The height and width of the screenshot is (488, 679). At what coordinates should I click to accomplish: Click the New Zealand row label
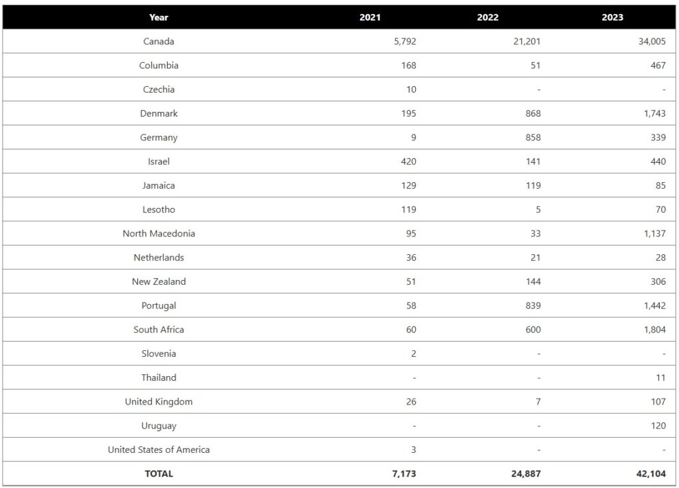158,281
